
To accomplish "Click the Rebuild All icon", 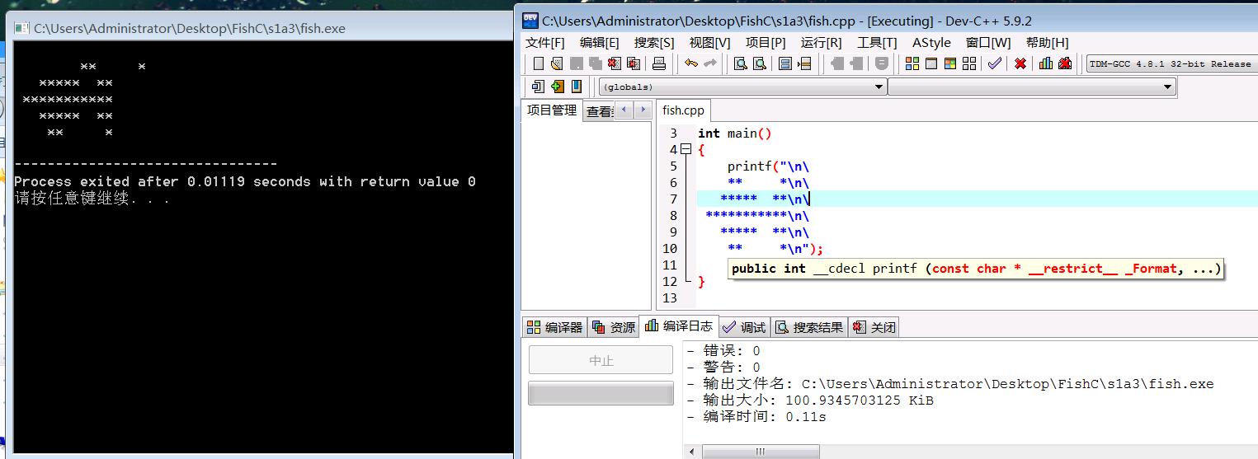I will pyautogui.click(x=969, y=63).
